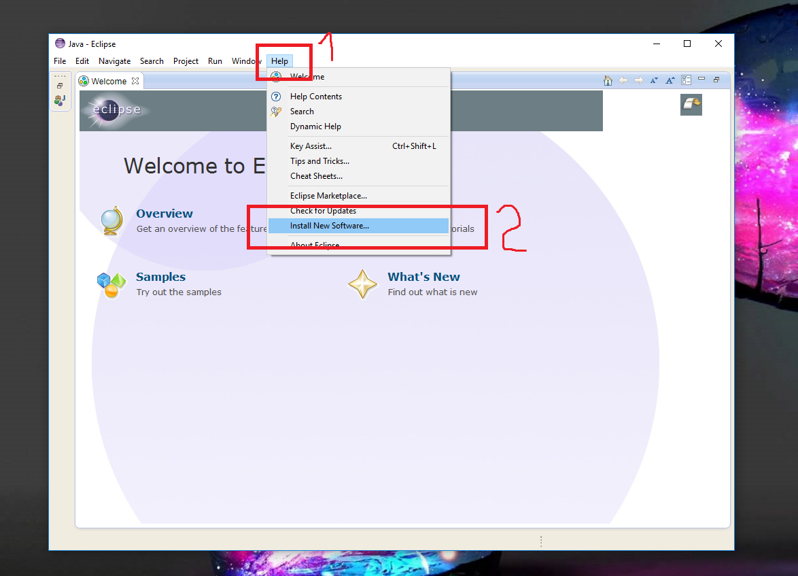Click the Workbench curved arrow icon
Viewport: 798px width, 576px height.
[691, 105]
